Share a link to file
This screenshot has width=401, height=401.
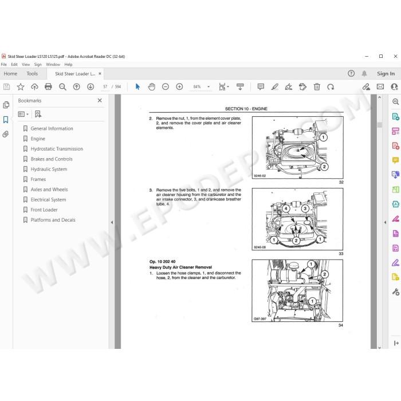click(366, 87)
